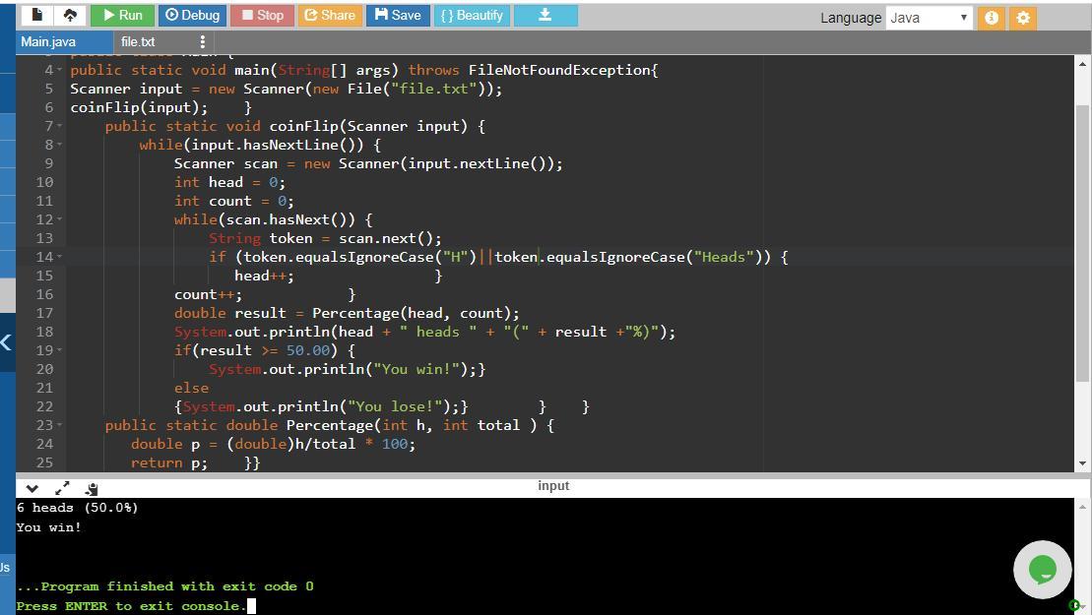
Task: Share the code via Share button
Action: click(330, 15)
